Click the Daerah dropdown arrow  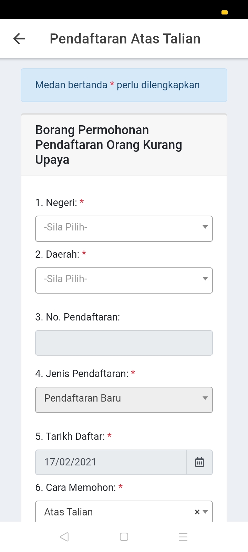[x=205, y=279]
